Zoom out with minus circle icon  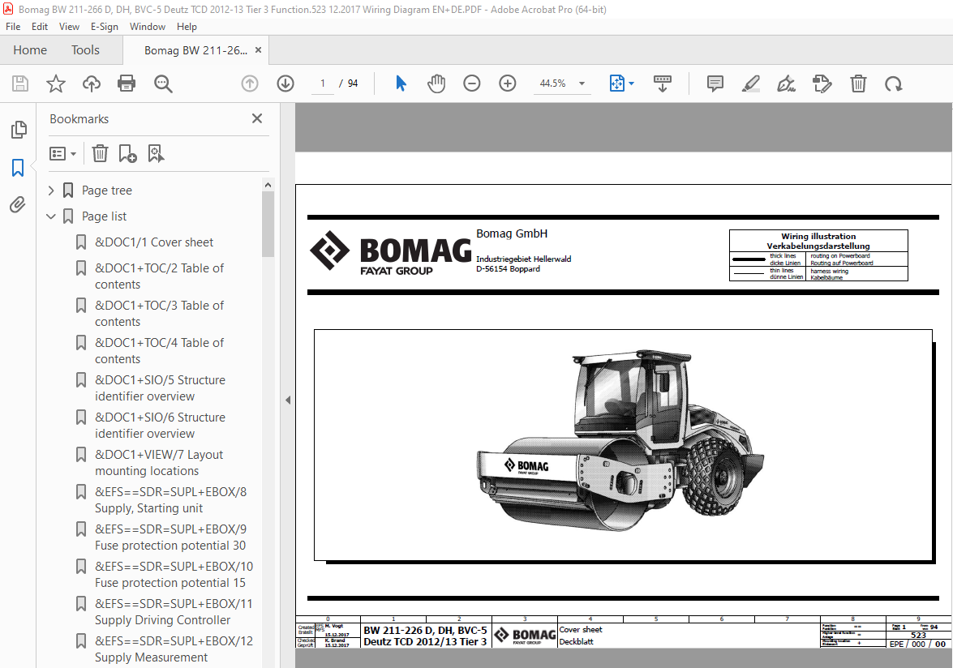click(472, 83)
